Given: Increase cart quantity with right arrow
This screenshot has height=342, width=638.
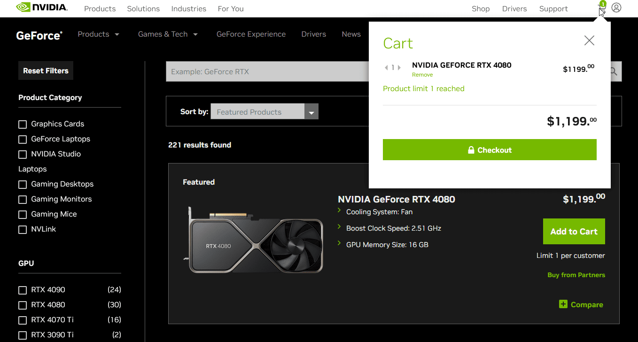Looking at the screenshot, I should (x=399, y=68).
